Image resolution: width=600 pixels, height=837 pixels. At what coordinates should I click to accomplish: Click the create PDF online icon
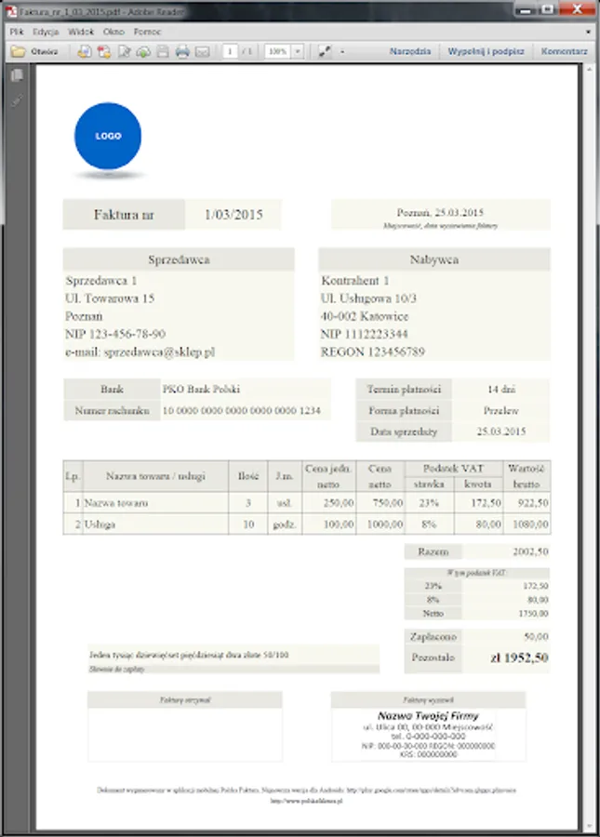84,51
